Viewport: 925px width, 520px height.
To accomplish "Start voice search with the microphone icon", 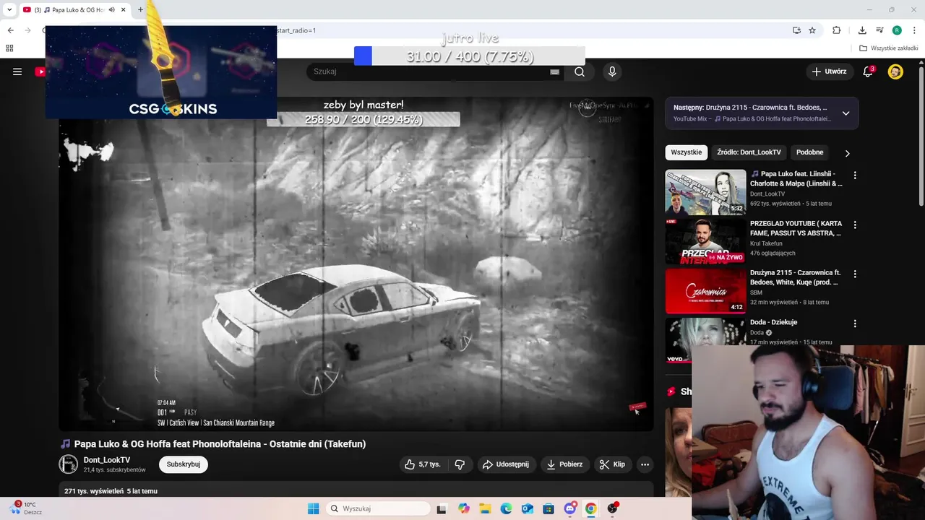I will coord(612,71).
